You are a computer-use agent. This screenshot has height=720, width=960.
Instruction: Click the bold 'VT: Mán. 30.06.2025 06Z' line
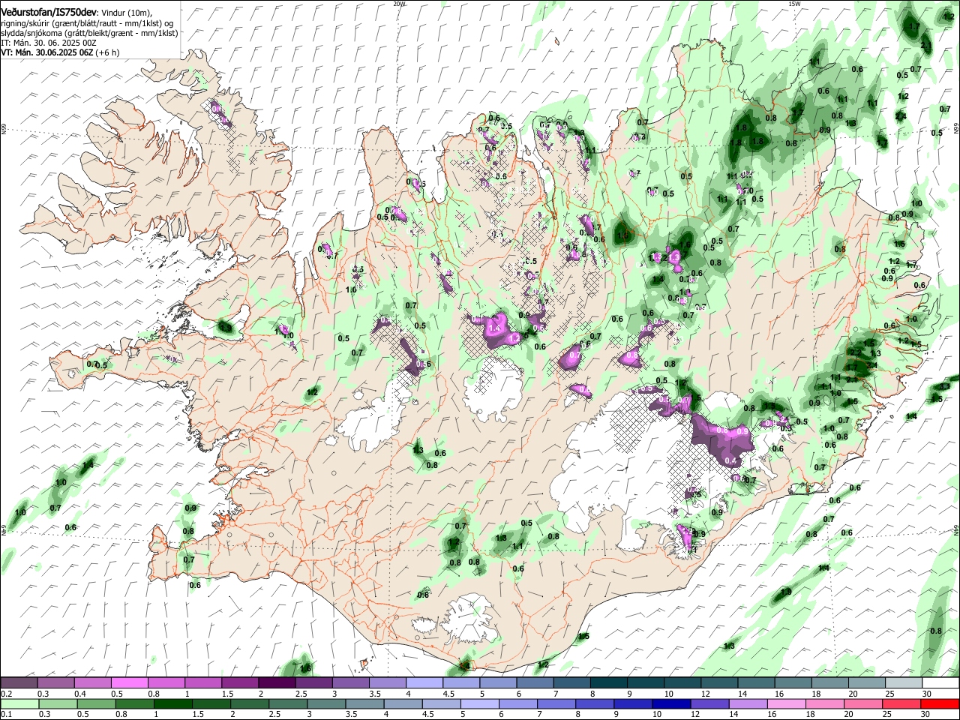46,52
